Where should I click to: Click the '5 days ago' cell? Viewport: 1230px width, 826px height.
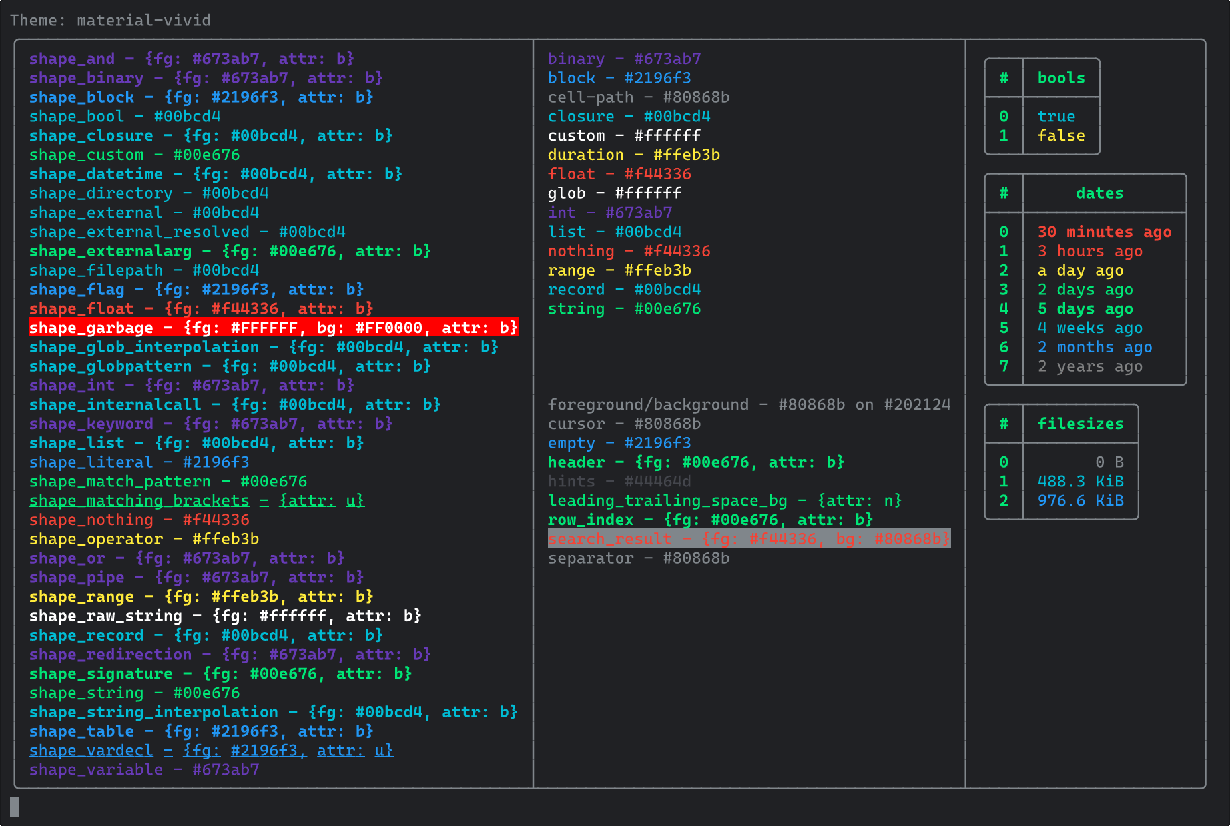(1085, 309)
